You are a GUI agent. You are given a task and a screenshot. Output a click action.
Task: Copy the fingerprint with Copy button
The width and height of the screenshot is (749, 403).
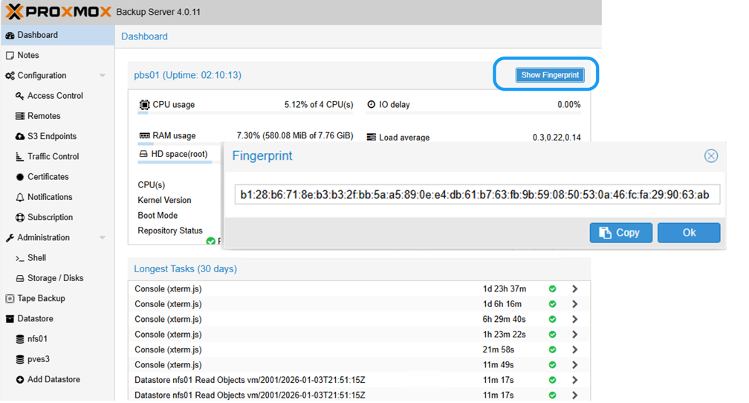tap(620, 233)
